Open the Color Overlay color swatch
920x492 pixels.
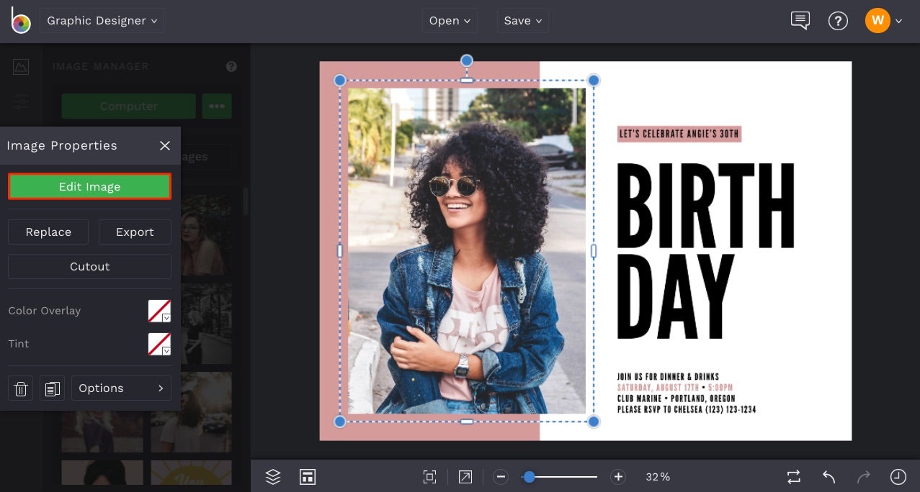click(159, 310)
